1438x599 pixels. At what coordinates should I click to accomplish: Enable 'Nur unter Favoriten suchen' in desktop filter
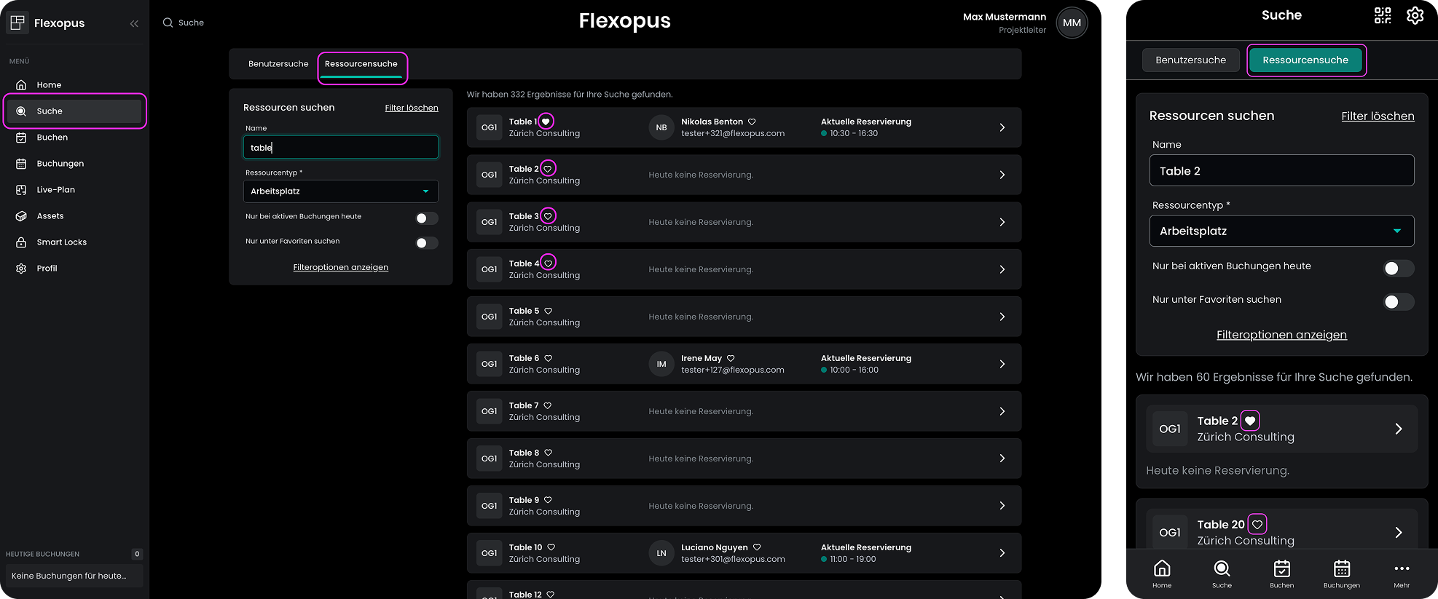point(426,243)
